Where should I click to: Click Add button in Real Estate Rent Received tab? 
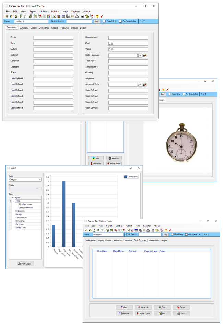click(x=124, y=307)
